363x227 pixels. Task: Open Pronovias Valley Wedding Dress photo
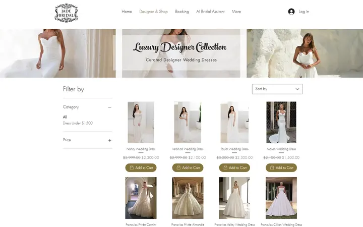pyautogui.click(x=234, y=198)
